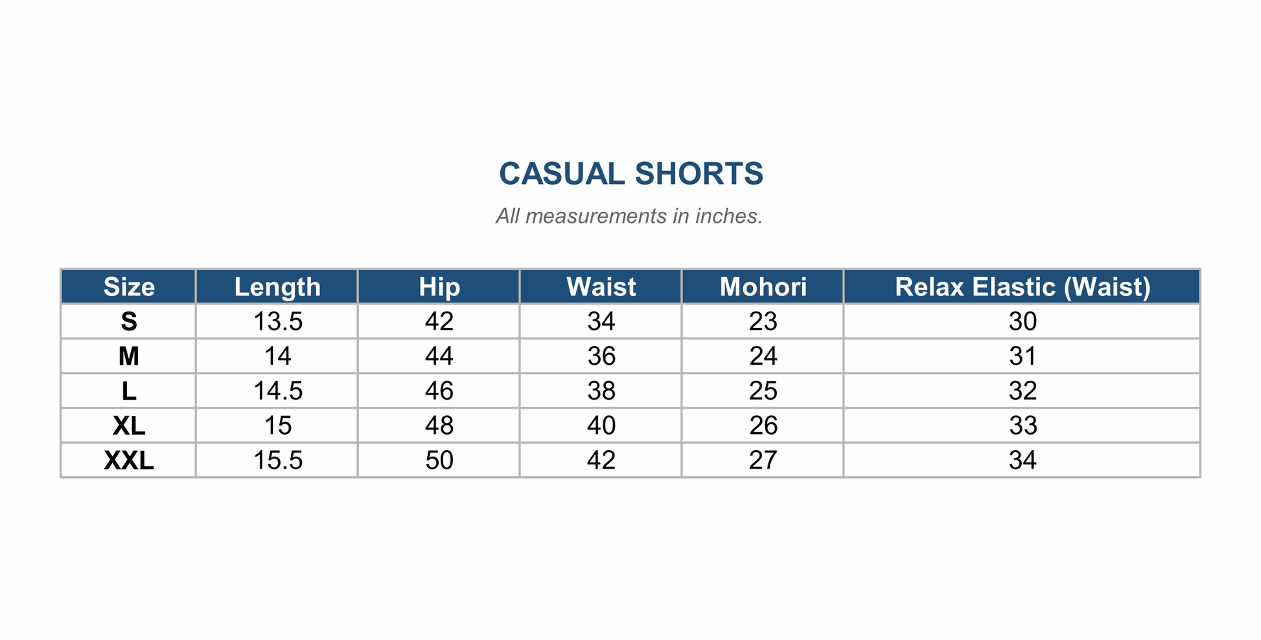The image size is (1261, 640).
Task: Select the waist value 38 cell
Action: coord(601,391)
